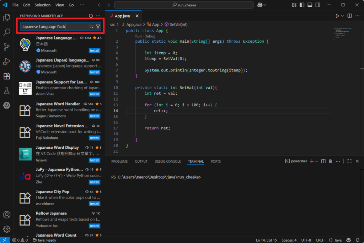Install the Japanese Language Pack by Microsoft

tap(95, 51)
